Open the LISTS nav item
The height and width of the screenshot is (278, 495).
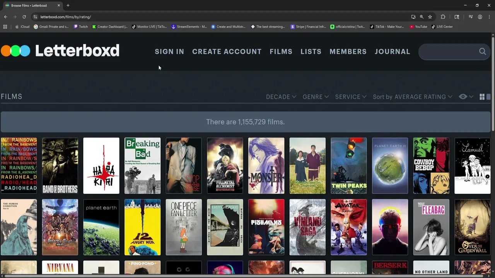pos(311,51)
